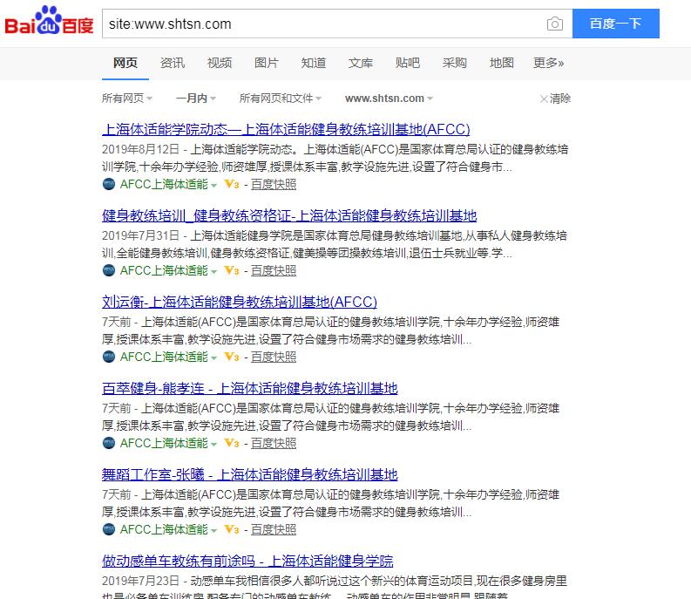Open result 刘运衡-上海体适能健身教练培训基地(AFCC)

(x=240, y=303)
